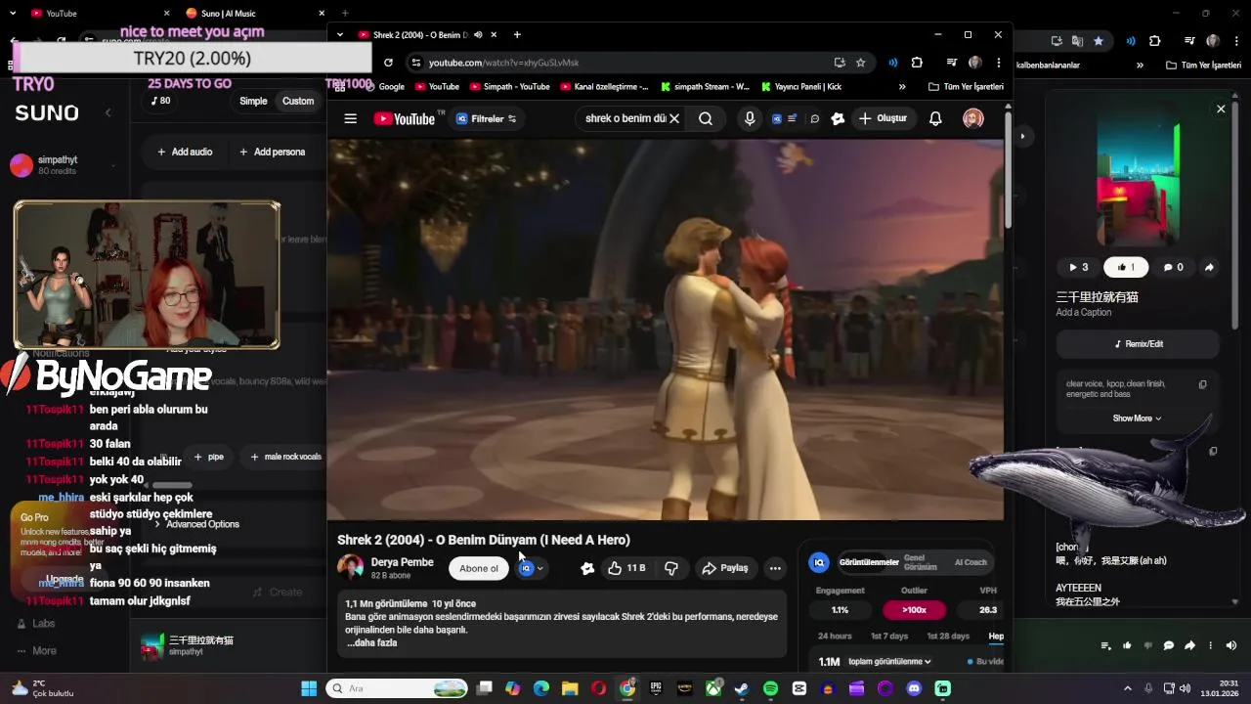
Task: Expand description with ...daha fazla
Action: (371, 642)
